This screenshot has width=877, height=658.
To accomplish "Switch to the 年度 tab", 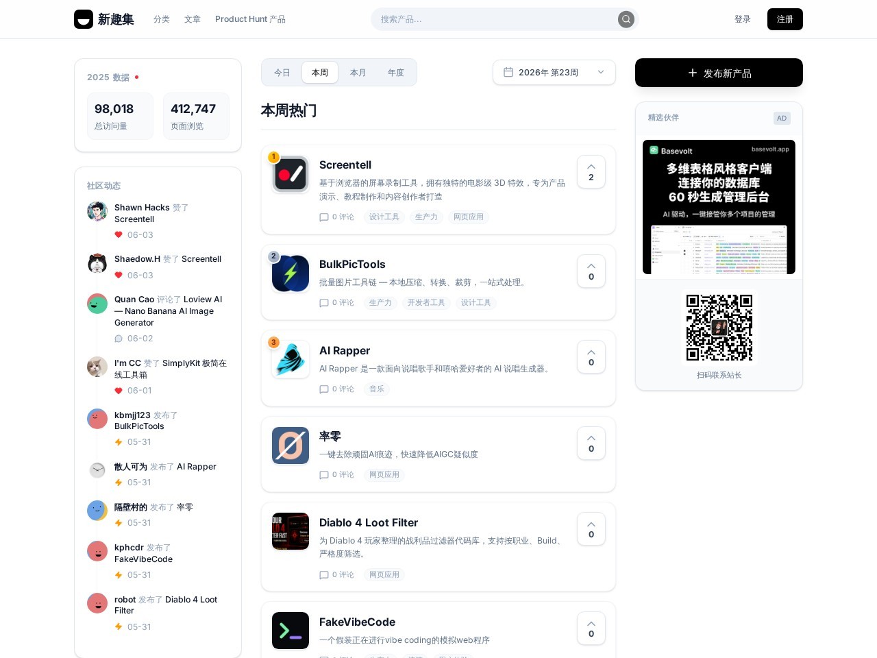I will coord(396,73).
